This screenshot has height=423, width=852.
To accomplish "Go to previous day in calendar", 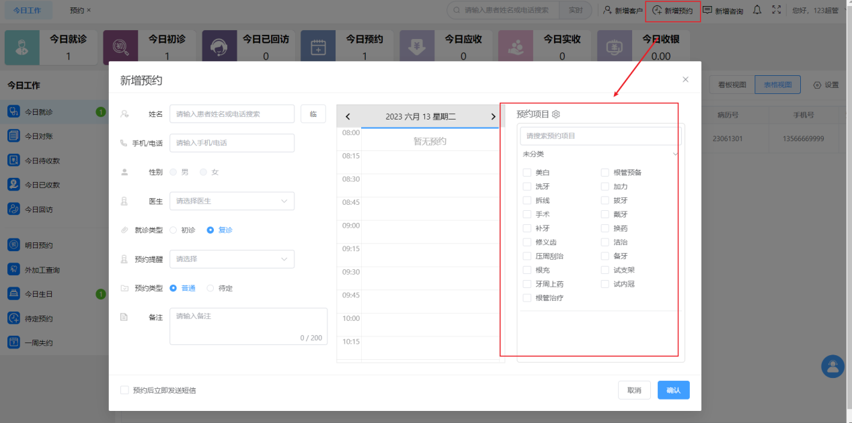I will point(348,117).
